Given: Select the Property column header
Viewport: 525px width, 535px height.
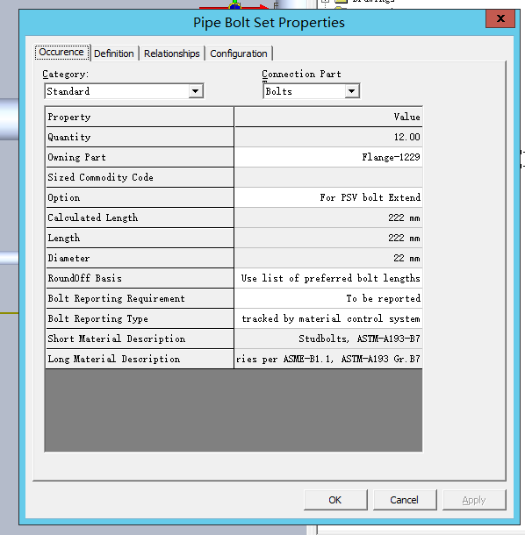Looking at the screenshot, I should coord(140,117).
